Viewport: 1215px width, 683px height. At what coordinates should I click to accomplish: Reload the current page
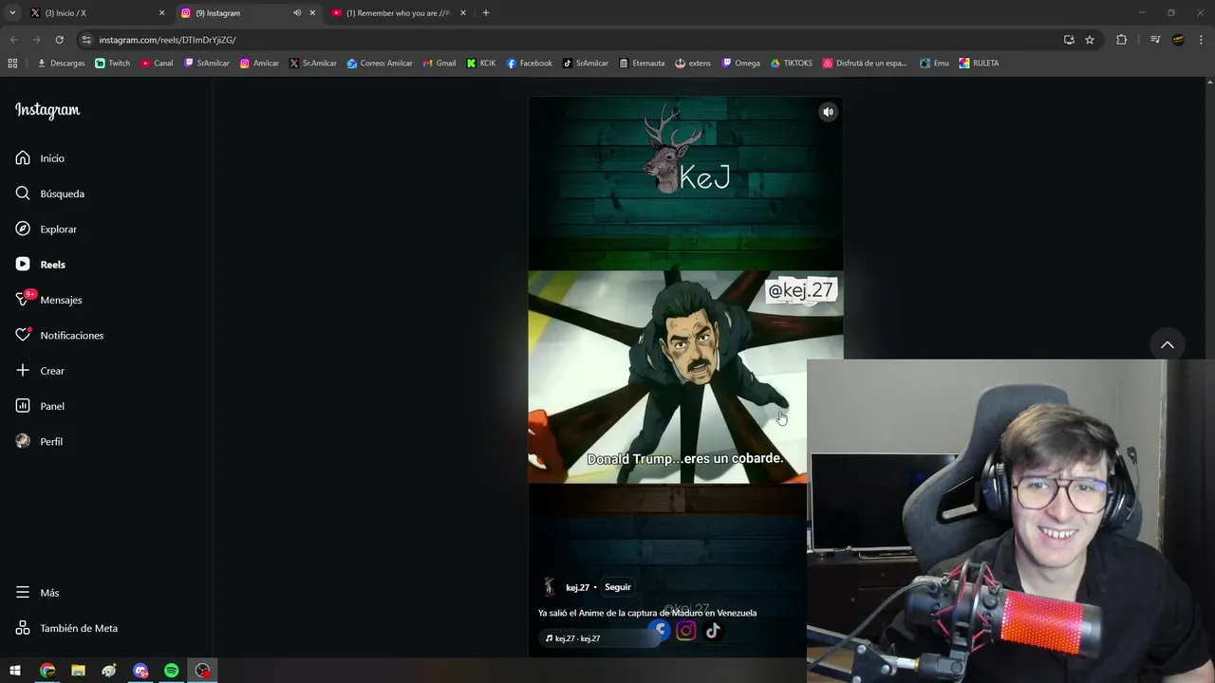(59, 40)
